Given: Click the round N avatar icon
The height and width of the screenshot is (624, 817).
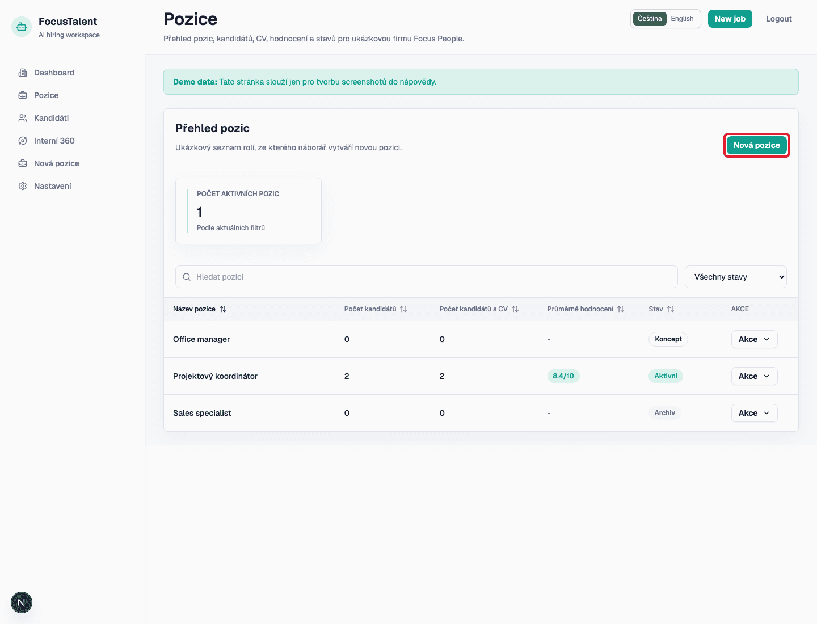Looking at the screenshot, I should coord(22,602).
